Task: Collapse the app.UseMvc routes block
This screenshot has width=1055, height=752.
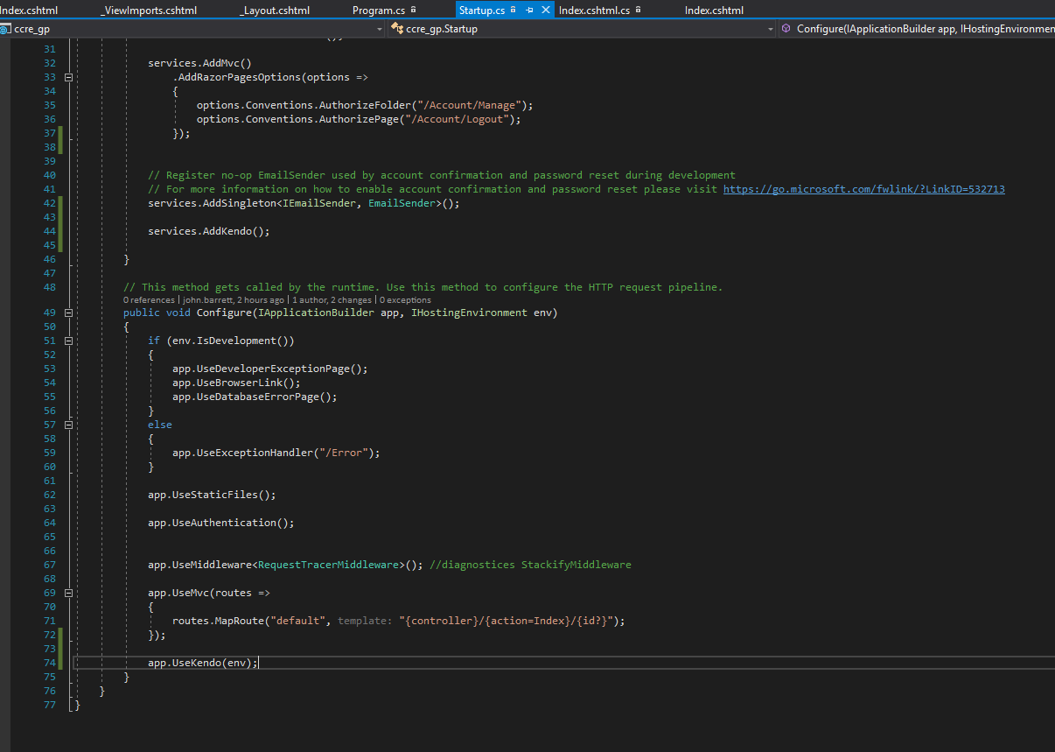Action: click(x=68, y=593)
